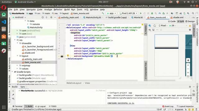Open the Opera browser in dock
The width and height of the screenshot is (199, 111).
pyautogui.click(x=4, y=7)
